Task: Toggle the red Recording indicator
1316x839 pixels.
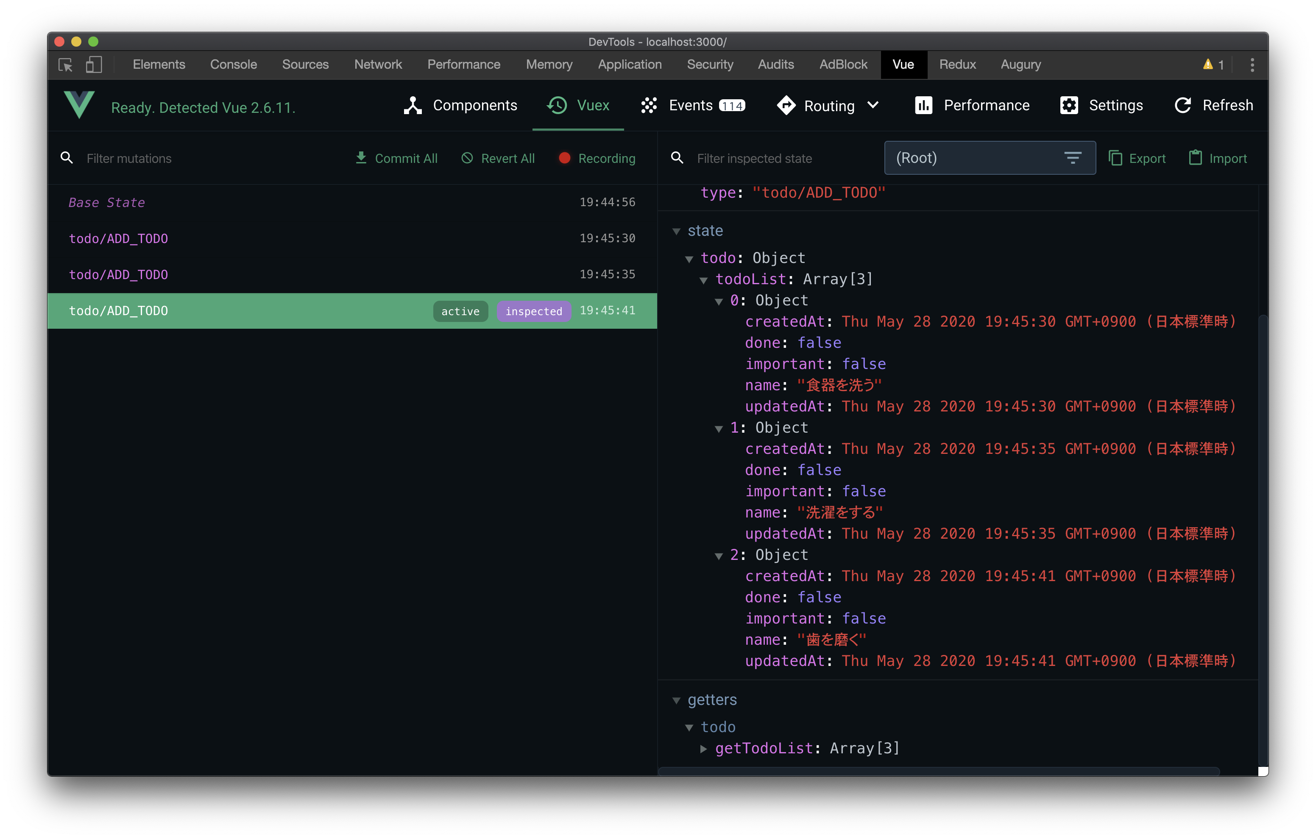Action: pyautogui.click(x=565, y=158)
